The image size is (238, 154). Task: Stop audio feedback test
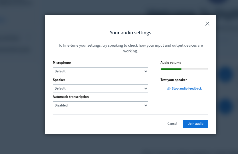[x=187, y=89]
